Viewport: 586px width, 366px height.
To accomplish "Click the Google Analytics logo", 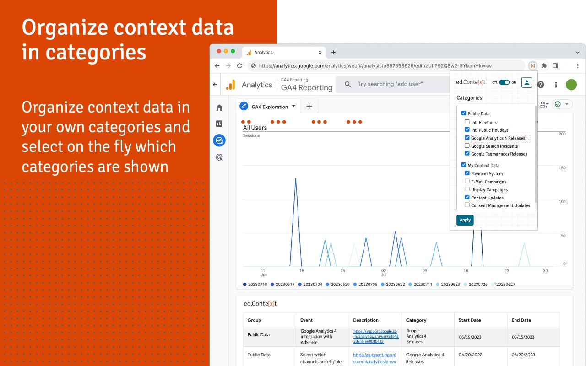I will pyautogui.click(x=231, y=85).
